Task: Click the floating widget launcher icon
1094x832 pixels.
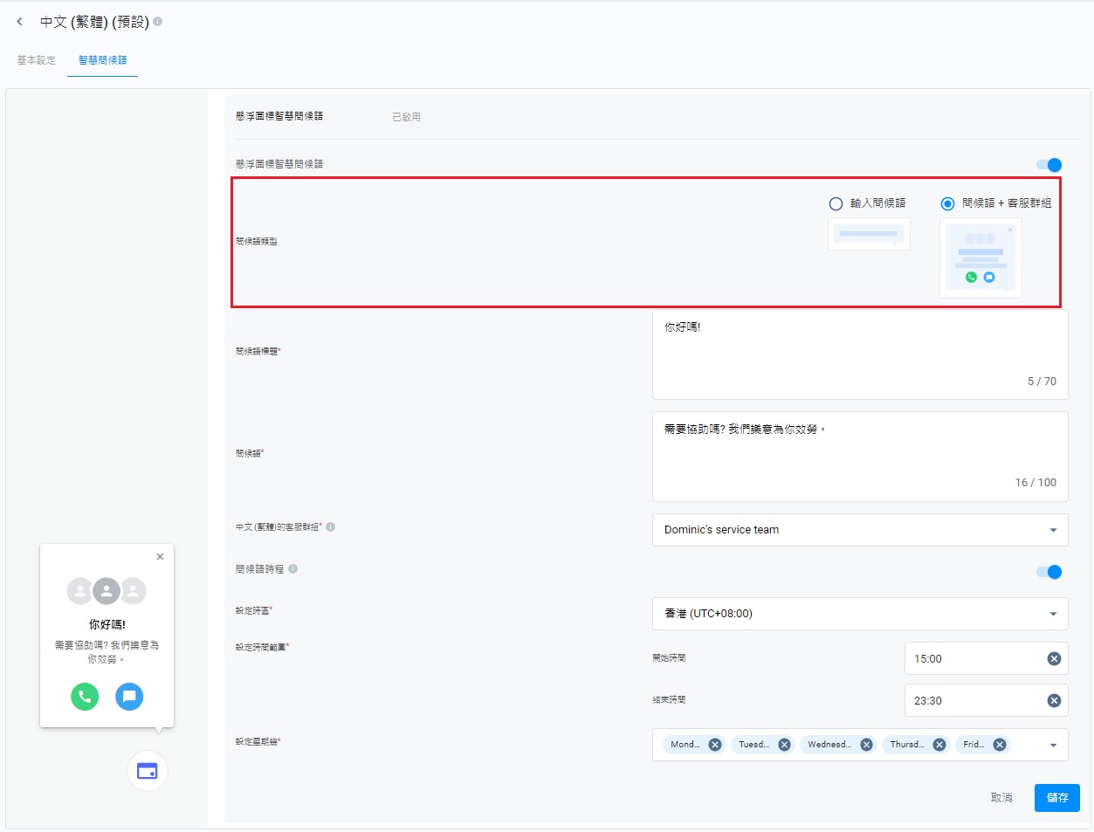Action: coord(148,771)
